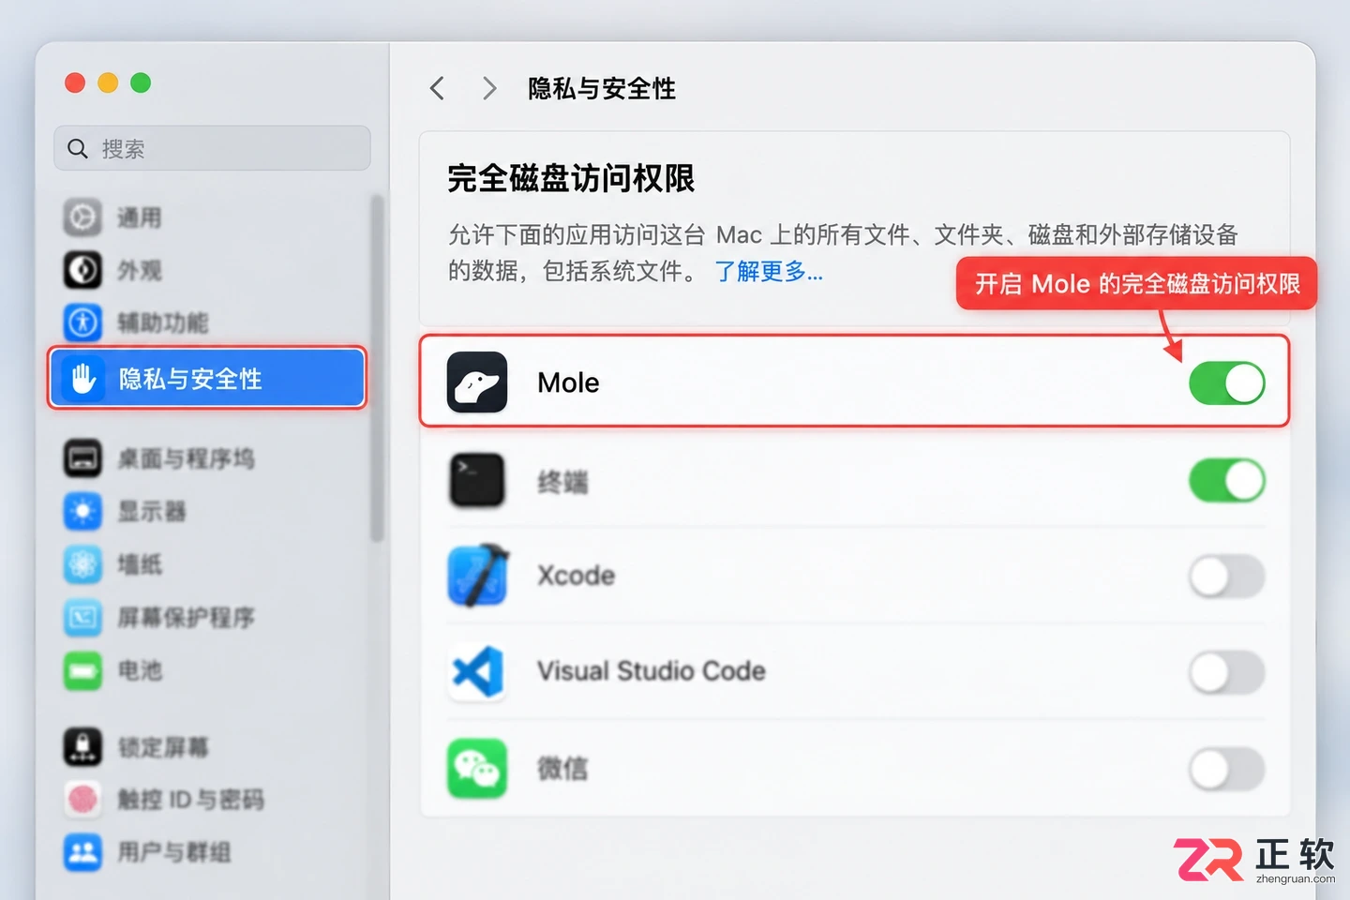The height and width of the screenshot is (900, 1350).
Task: Select the Lock Screen (锁定屏幕) icon
Action: coord(82,747)
